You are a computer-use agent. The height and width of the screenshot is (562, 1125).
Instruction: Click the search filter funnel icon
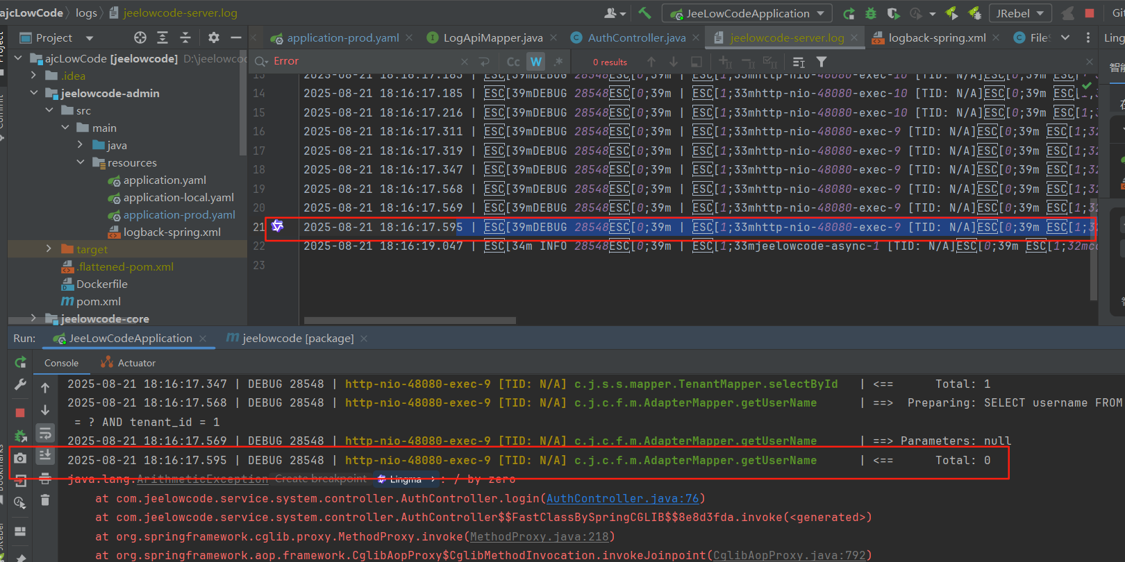[822, 62]
